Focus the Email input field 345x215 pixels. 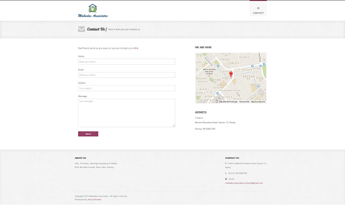click(x=126, y=75)
